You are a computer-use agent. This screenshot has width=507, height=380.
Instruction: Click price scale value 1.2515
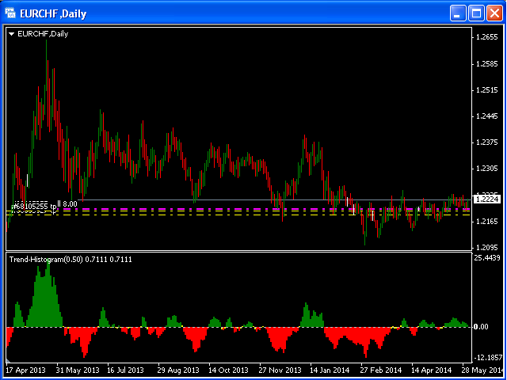pyautogui.click(x=487, y=89)
